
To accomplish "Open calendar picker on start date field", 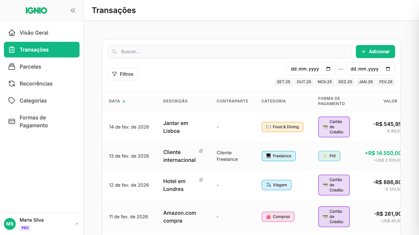I will 328,69.
